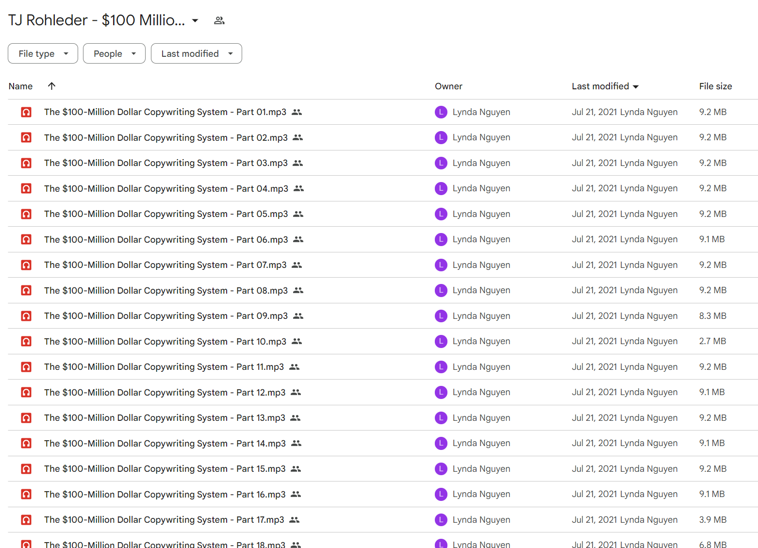Click the 3.9 MB file size of Part 17
This screenshot has height=548, width=758.
point(713,520)
